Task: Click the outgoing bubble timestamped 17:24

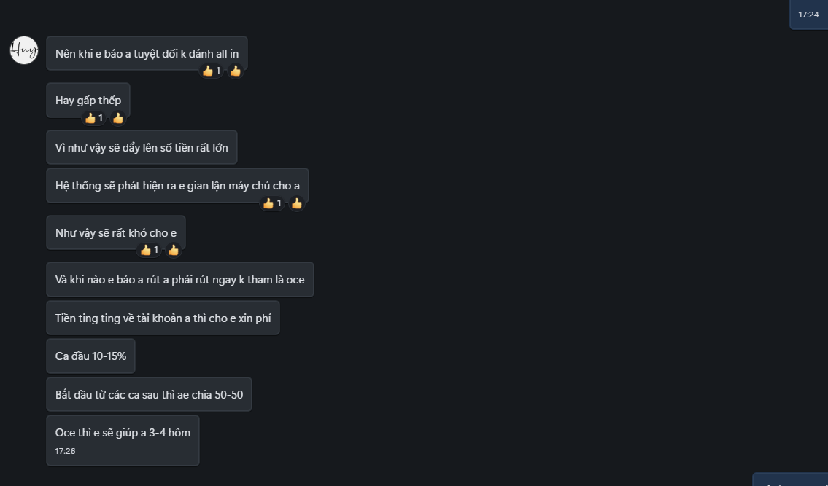Action: tap(808, 14)
